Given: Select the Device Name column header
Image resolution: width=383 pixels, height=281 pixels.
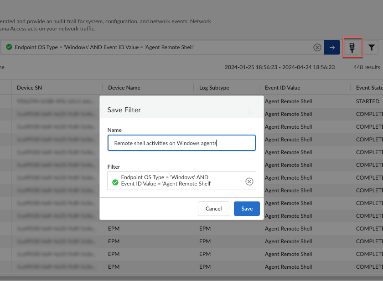Looking at the screenshot, I should click(124, 88).
